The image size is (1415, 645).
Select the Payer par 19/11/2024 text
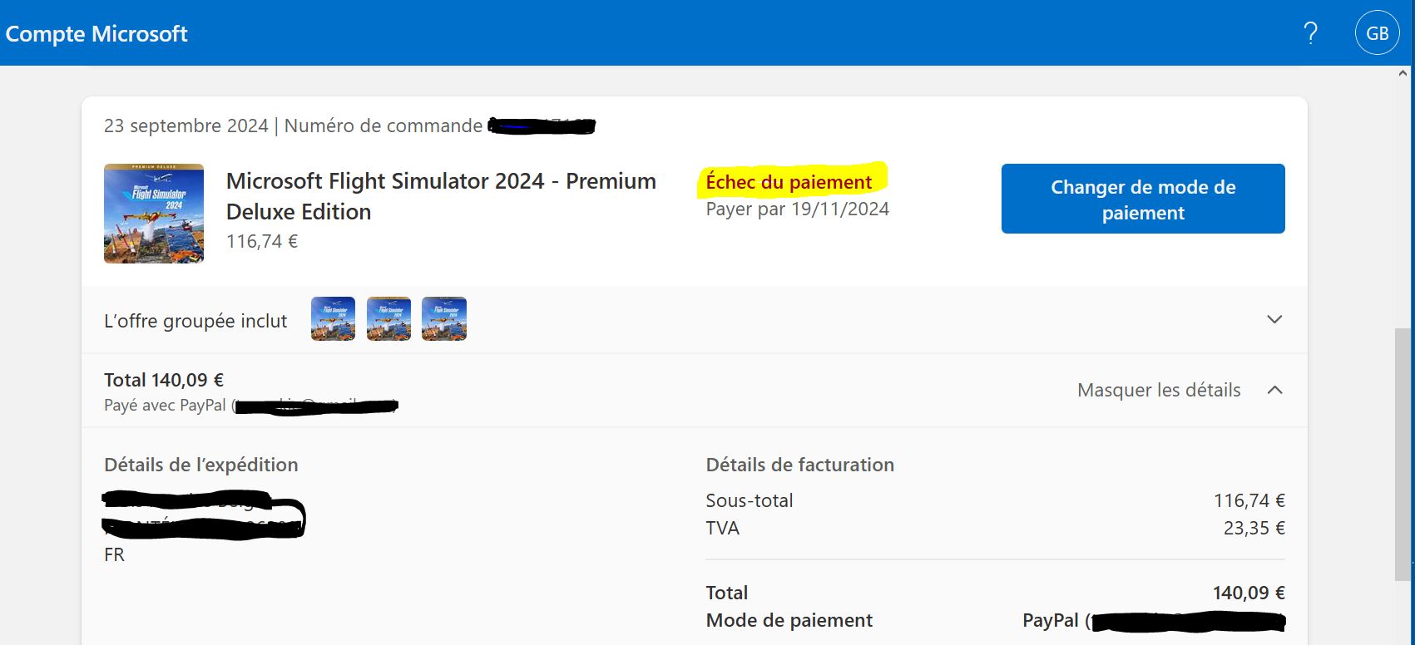coord(798,209)
